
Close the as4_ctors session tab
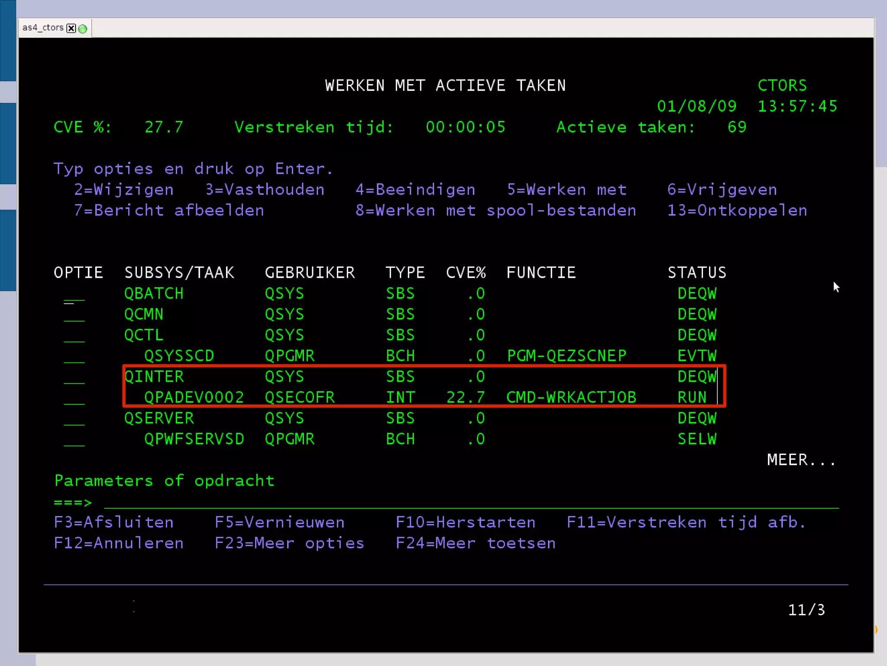click(x=71, y=29)
